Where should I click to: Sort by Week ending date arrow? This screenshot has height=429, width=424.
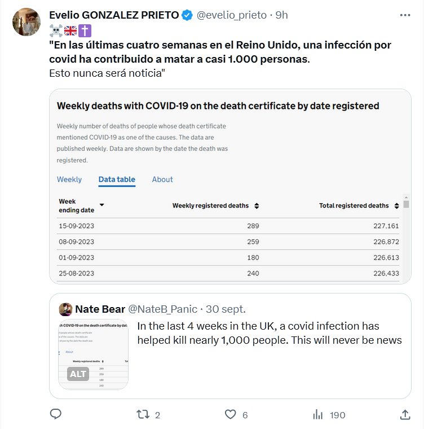coord(102,205)
